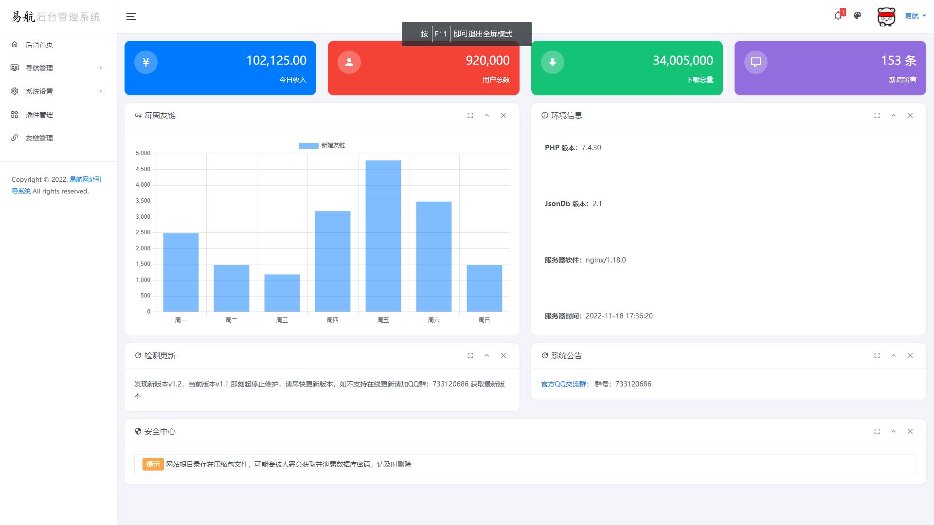Toggle the sidebar hamburger menu
This screenshot has height=525, width=934.
[131, 17]
